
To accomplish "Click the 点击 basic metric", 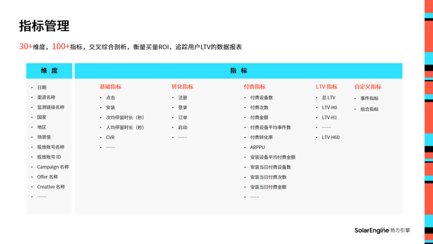I will (111, 98).
